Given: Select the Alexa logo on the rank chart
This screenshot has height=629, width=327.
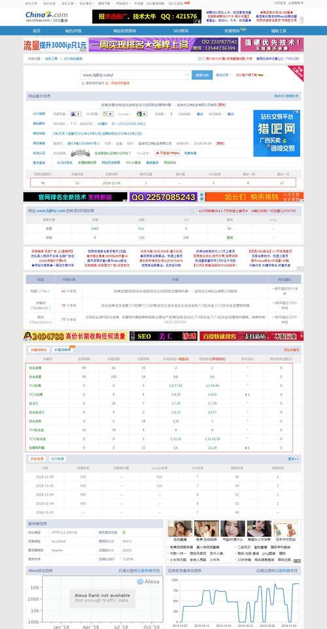Looking at the screenshot, I should tap(148, 582).
